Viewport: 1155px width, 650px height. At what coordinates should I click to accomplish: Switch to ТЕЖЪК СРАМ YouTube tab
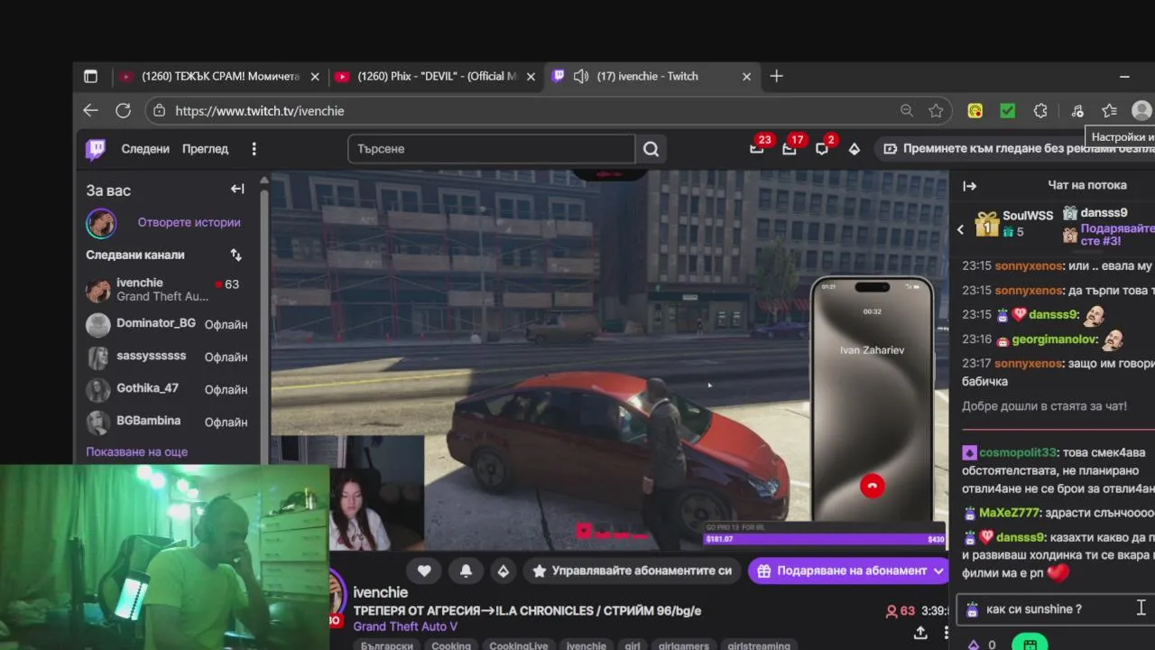[x=220, y=77]
